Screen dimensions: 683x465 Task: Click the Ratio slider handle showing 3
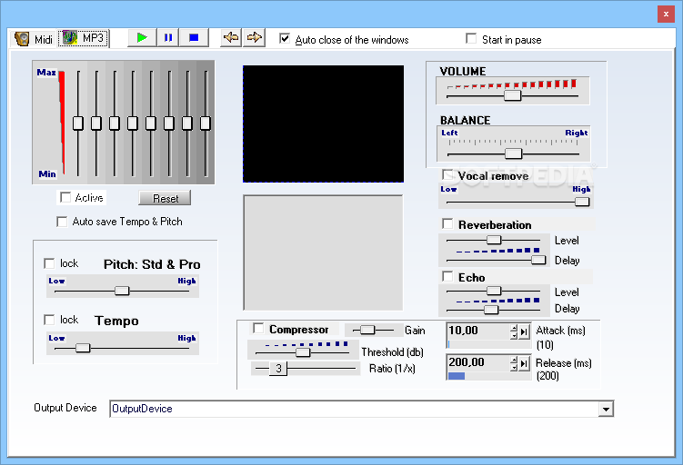point(278,369)
